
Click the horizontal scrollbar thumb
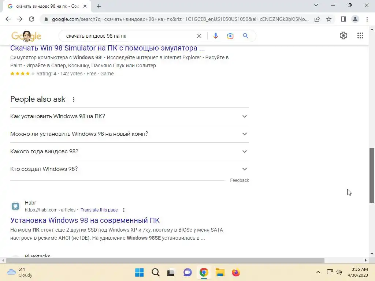165,260
